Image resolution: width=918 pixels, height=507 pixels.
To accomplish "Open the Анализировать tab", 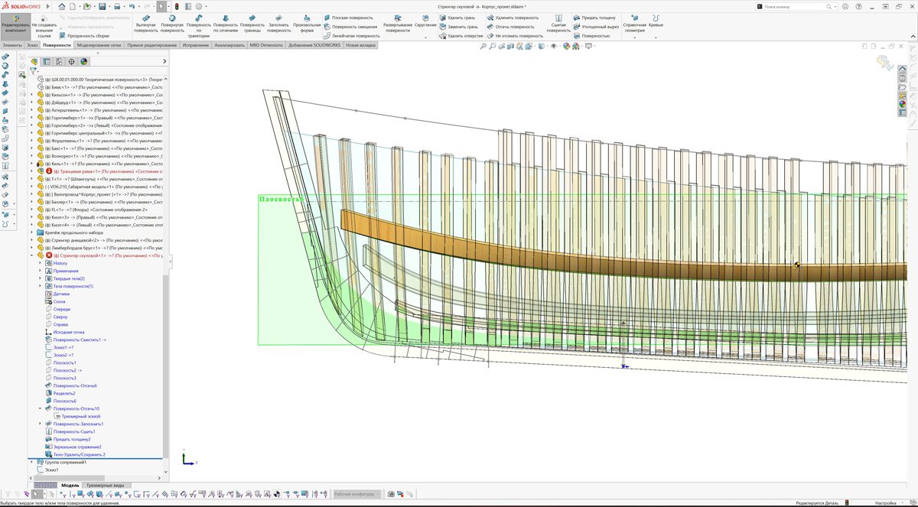I will point(229,45).
